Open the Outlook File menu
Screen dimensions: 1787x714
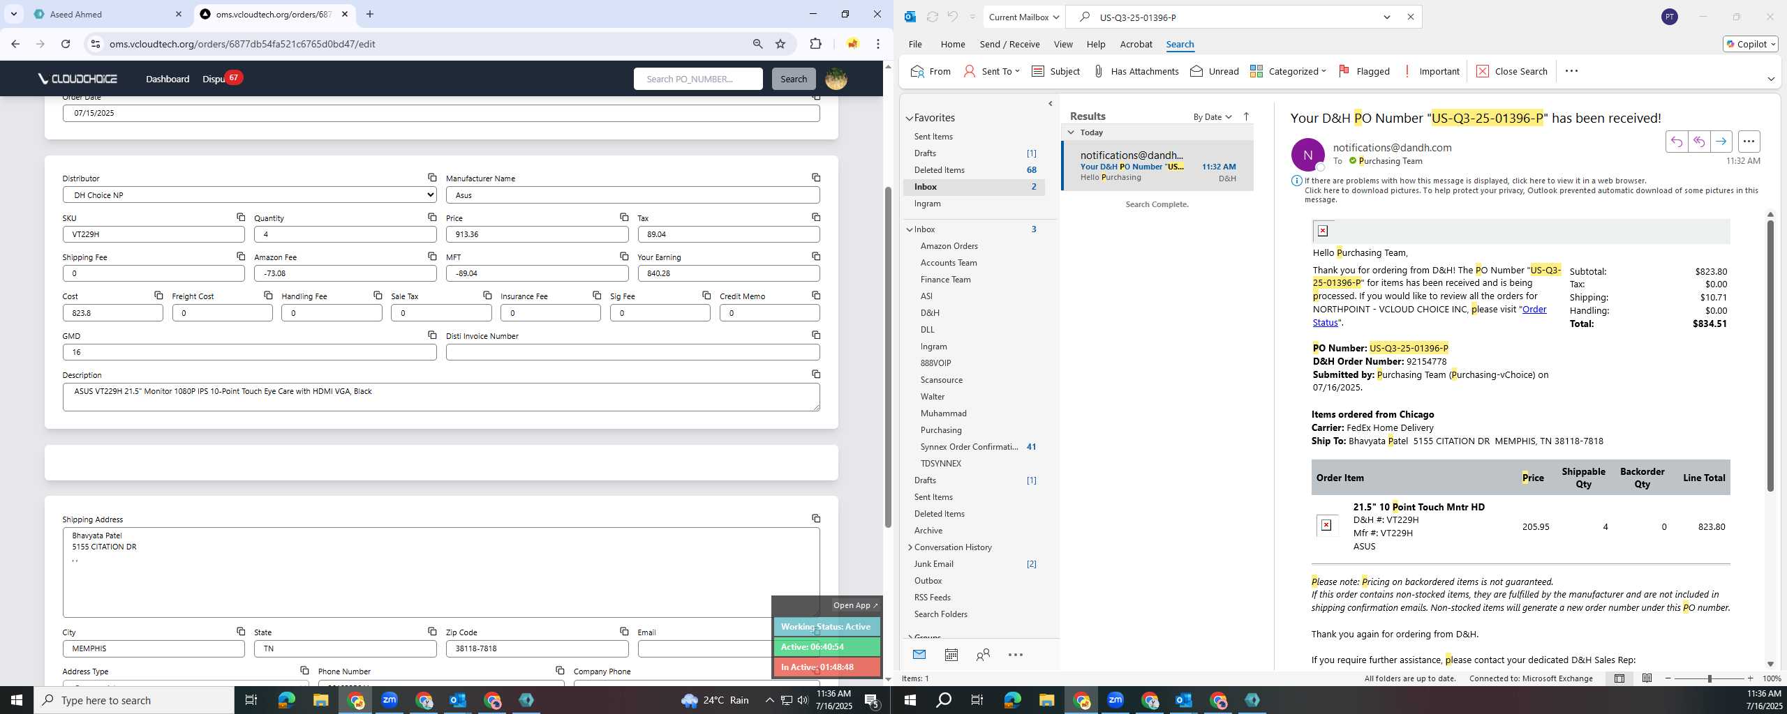(915, 44)
